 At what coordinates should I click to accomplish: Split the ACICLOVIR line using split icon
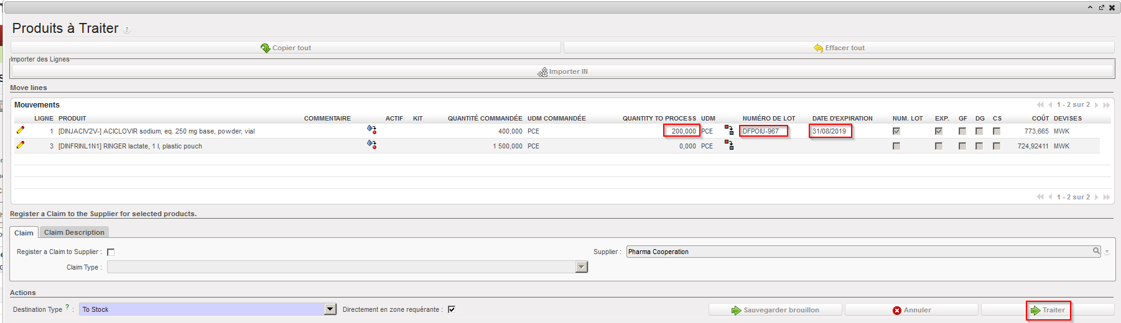click(x=729, y=130)
